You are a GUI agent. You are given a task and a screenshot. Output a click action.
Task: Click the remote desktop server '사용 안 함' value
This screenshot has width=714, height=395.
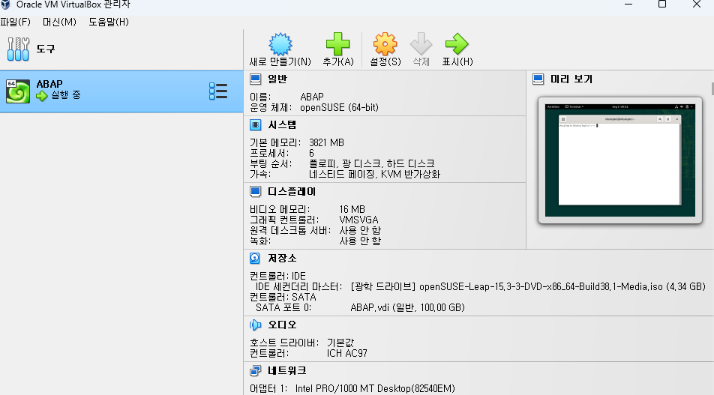[x=360, y=231]
